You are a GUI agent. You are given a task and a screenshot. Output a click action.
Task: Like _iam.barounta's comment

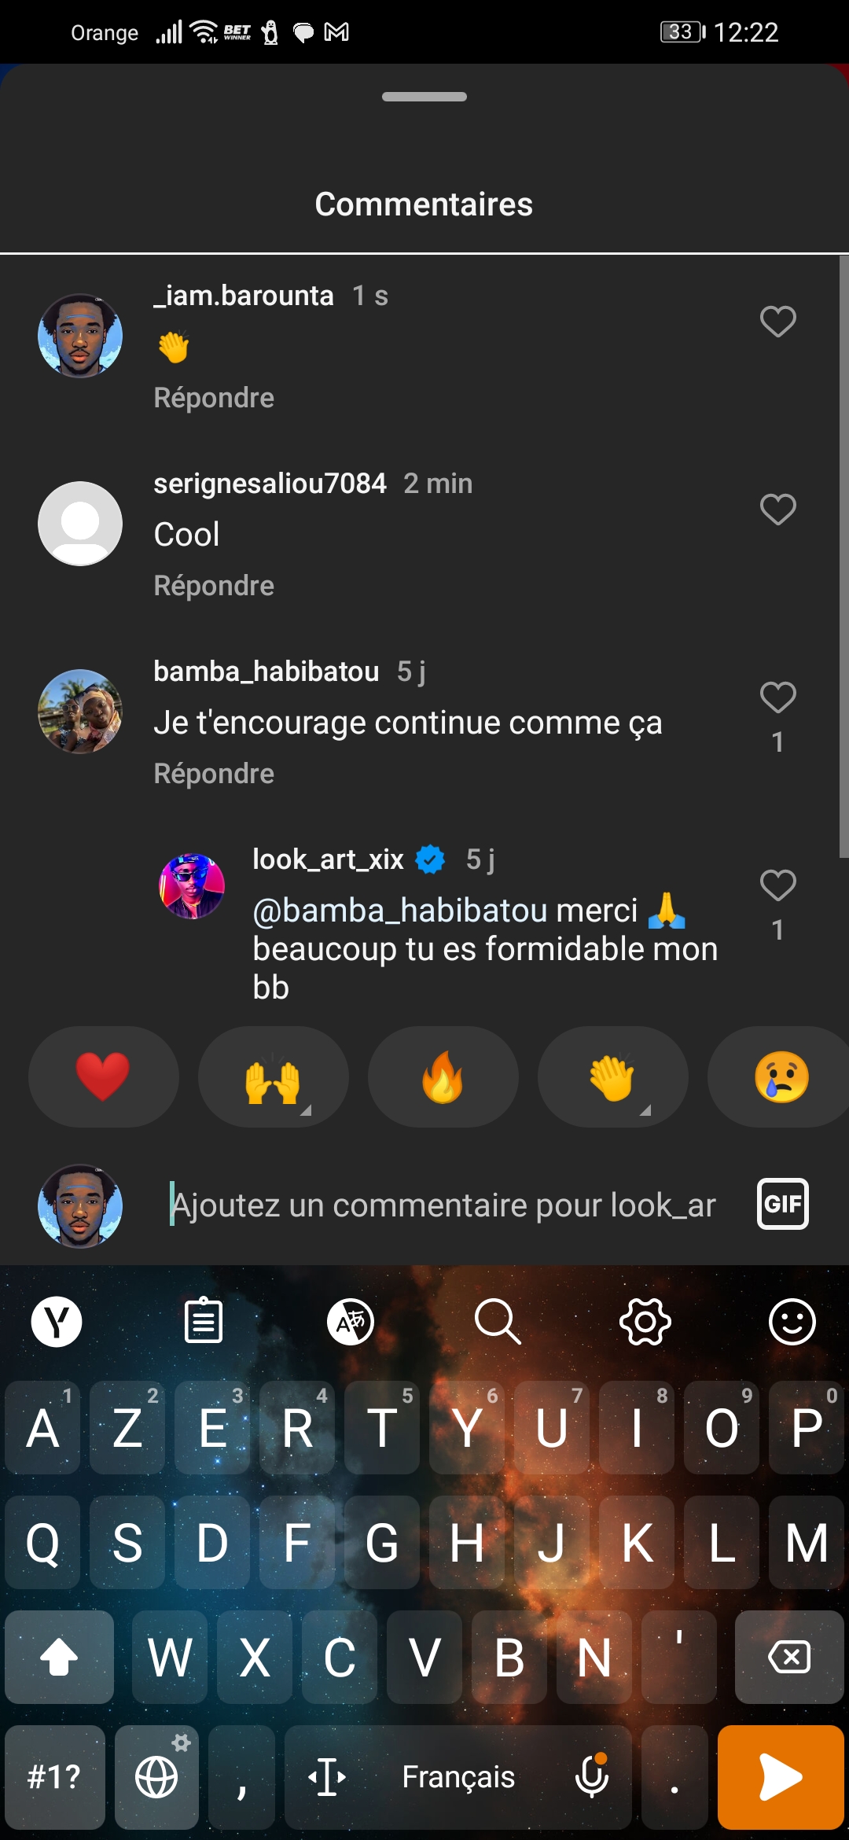[x=777, y=322]
